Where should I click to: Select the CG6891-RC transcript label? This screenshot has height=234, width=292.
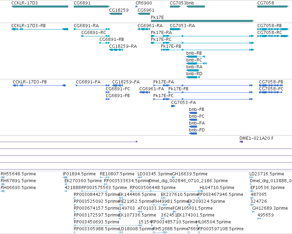94,32
